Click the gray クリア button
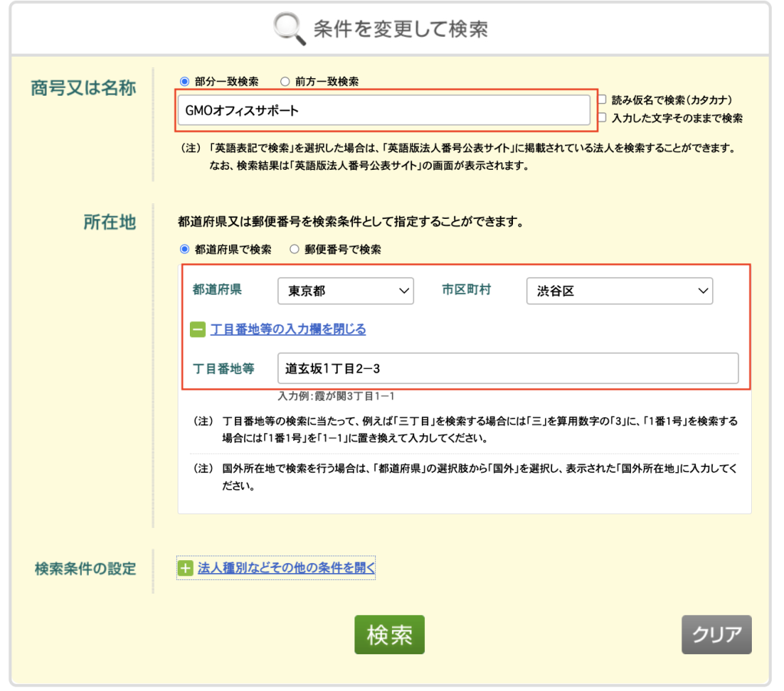The height and width of the screenshot is (691, 784). pos(717,634)
